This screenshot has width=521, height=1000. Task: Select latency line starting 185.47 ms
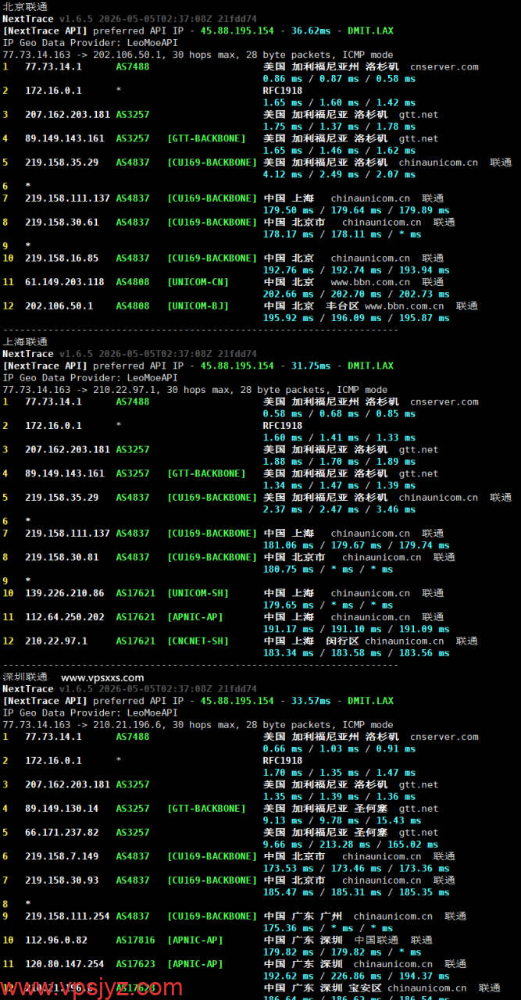tap(356, 892)
